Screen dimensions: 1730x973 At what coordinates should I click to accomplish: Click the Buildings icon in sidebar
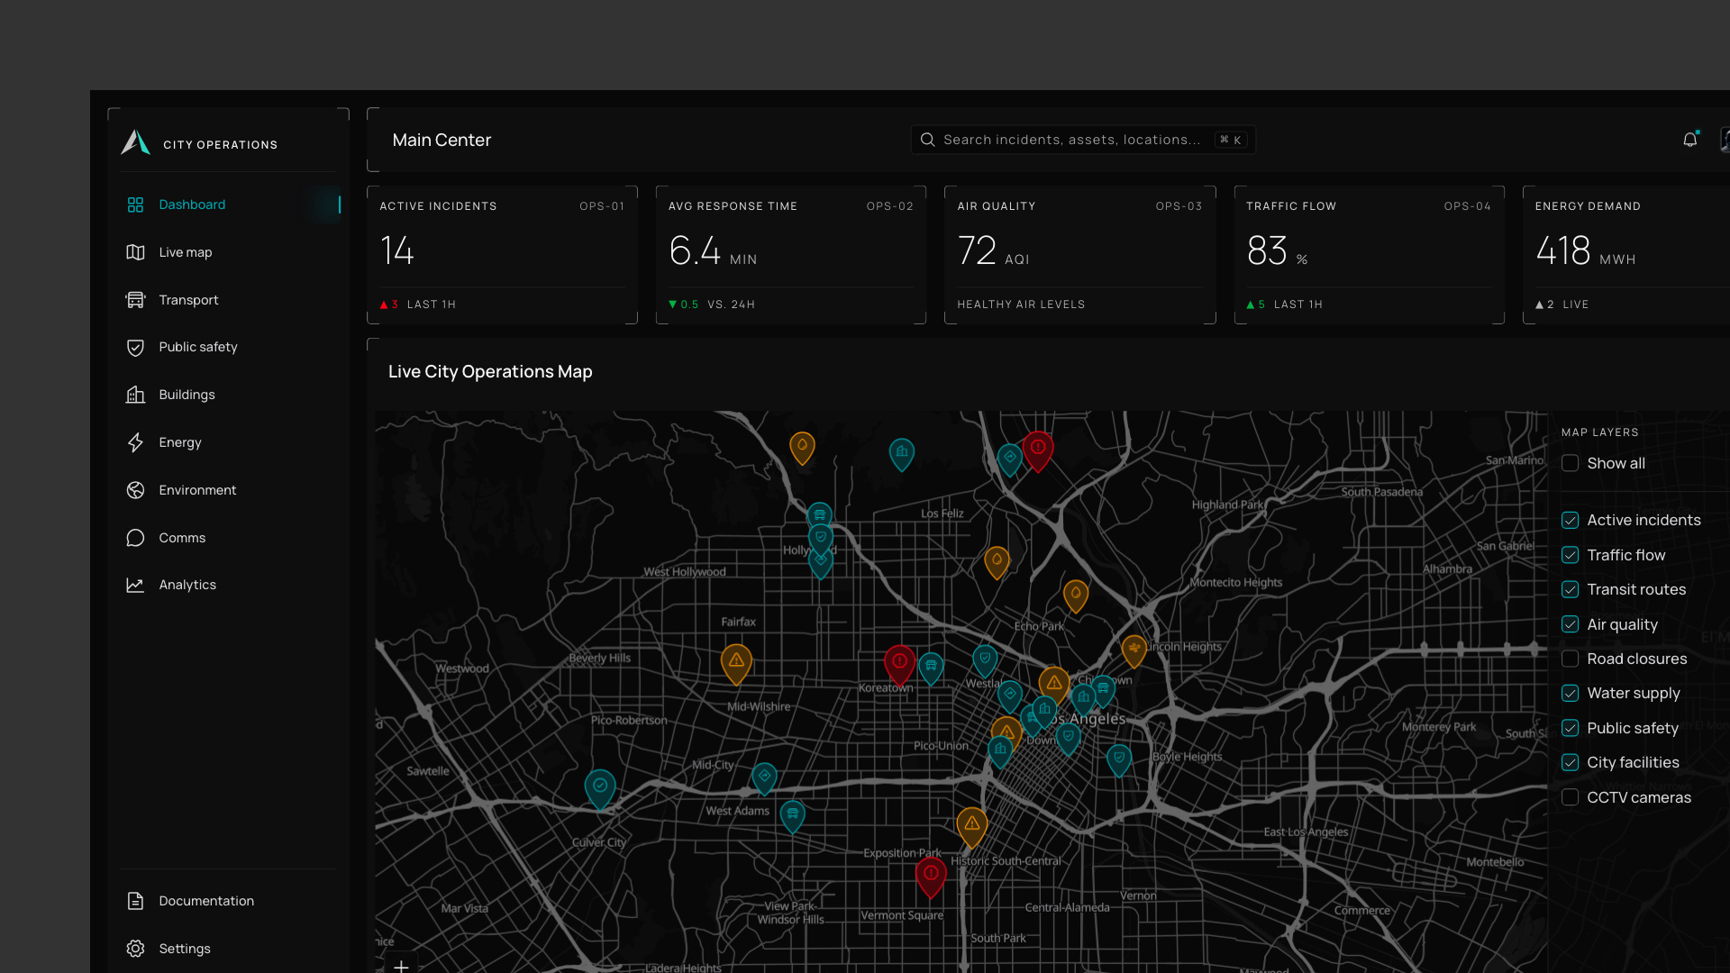coord(135,395)
